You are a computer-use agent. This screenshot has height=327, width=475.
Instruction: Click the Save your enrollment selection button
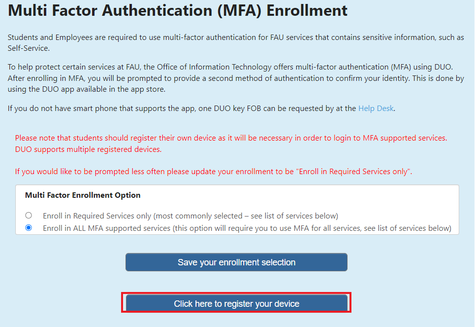pyautogui.click(x=236, y=262)
